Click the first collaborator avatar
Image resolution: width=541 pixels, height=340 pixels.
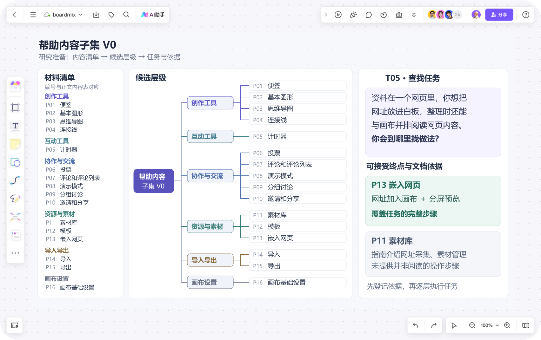coord(432,15)
